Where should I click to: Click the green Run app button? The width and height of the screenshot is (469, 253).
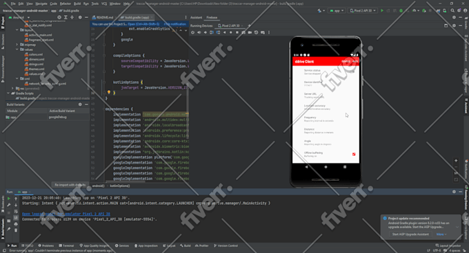coord(382,10)
